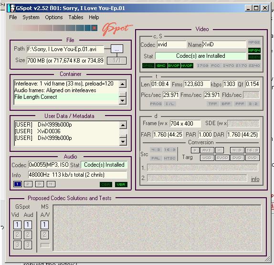Click Container list scroll down arrow
The image size is (274, 265).
click(x=123, y=101)
